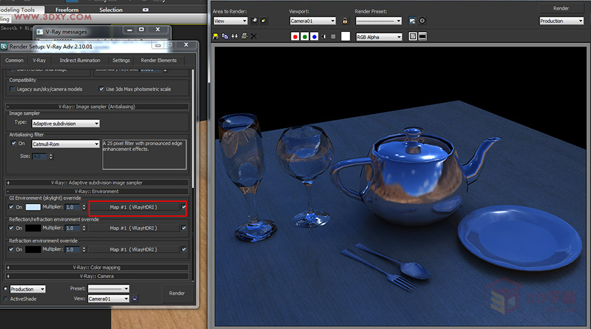Toggle the UI display icon at the toolbar's far right
This screenshot has height=329, width=591.
click(x=423, y=37)
